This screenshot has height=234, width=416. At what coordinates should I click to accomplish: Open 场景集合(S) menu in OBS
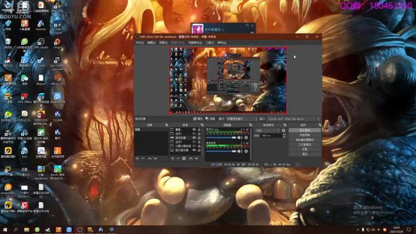[x=195, y=43]
